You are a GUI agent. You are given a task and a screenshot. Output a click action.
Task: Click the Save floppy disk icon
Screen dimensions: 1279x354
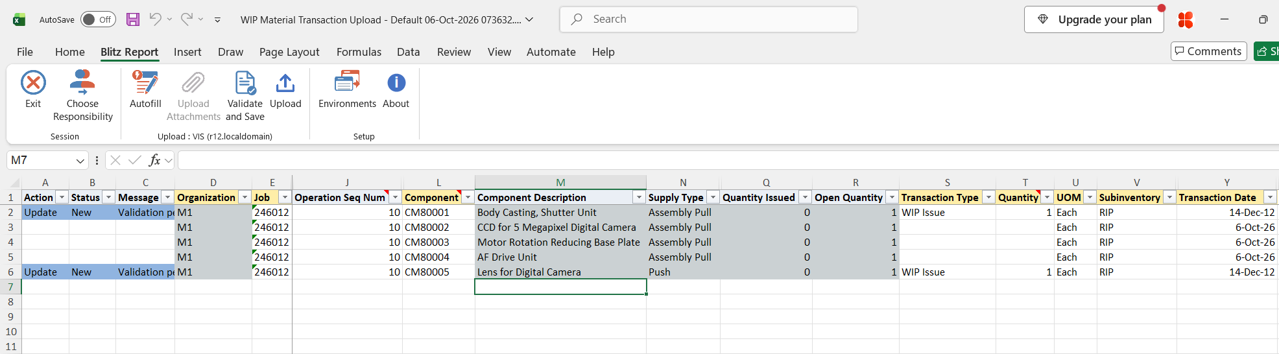[133, 19]
